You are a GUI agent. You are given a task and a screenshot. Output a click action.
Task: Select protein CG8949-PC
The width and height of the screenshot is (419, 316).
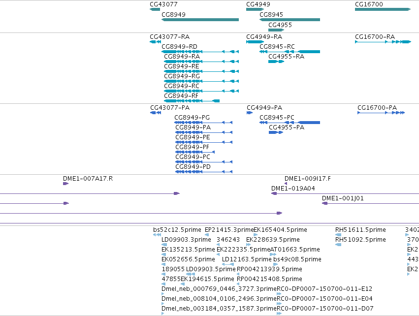[193, 157]
